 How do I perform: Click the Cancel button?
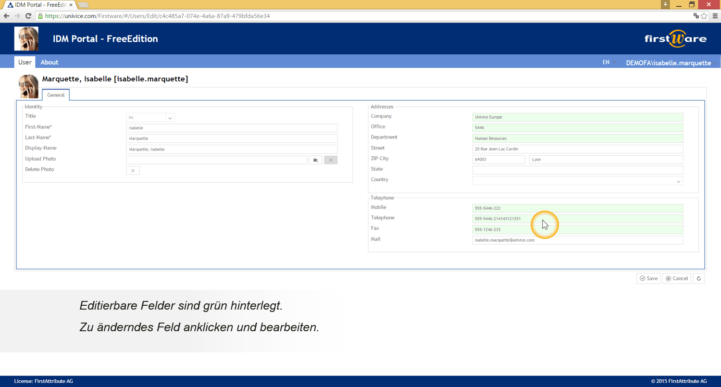677,278
